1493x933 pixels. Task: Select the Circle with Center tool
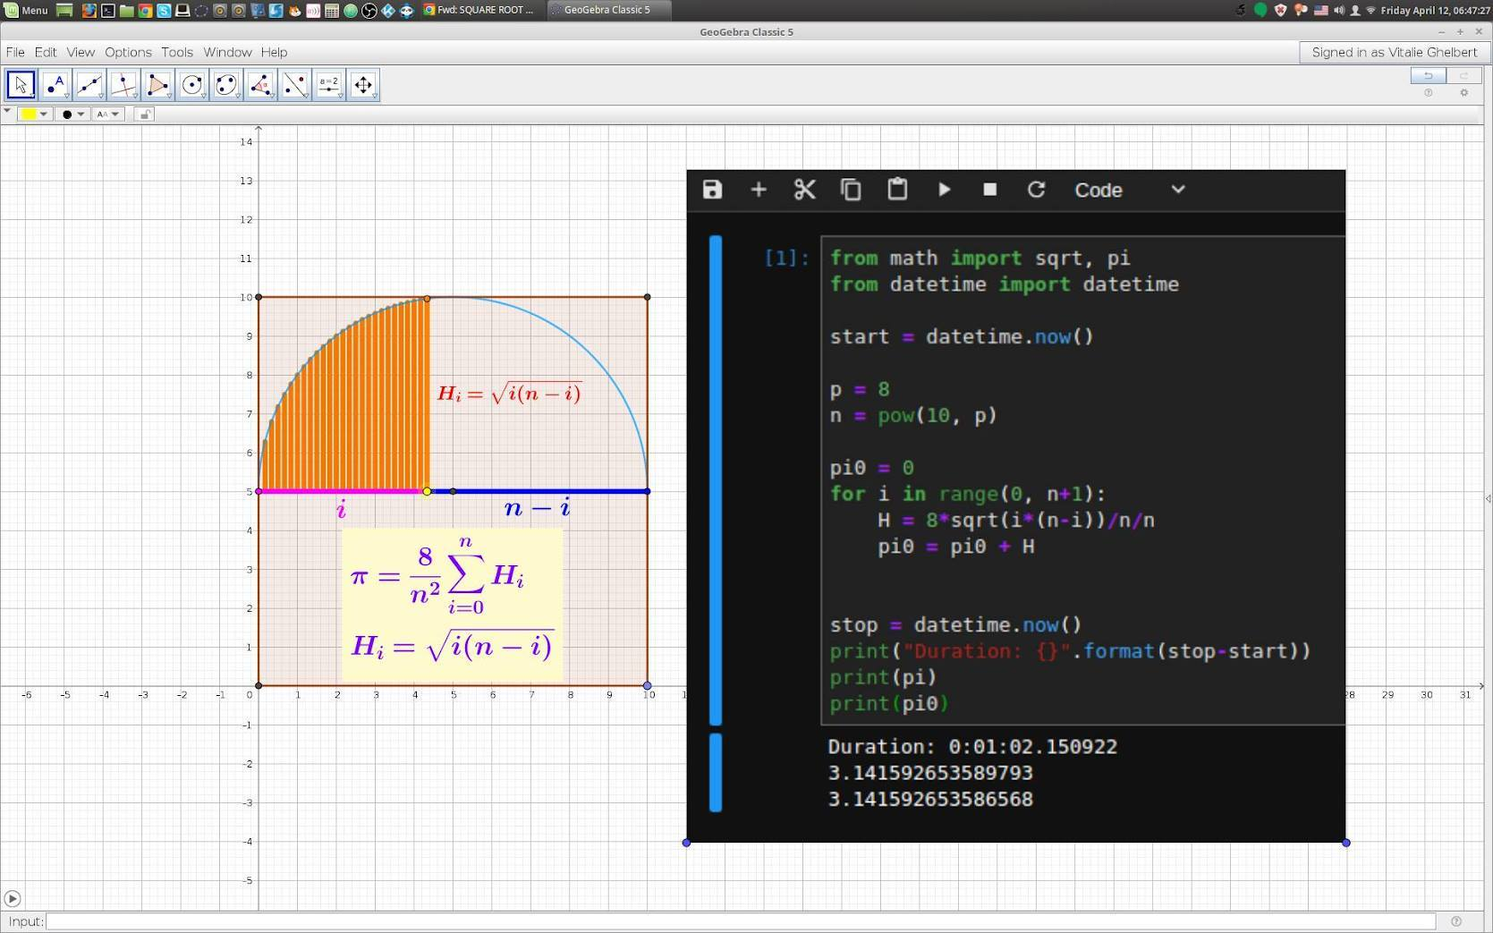point(191,85)
